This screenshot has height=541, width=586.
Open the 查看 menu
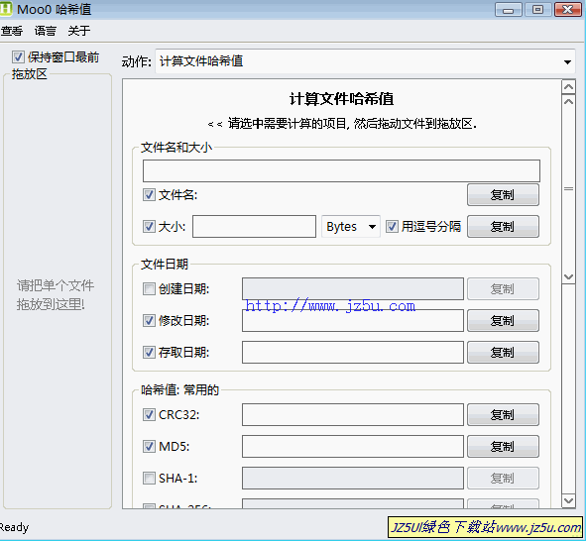pos(12,31)
